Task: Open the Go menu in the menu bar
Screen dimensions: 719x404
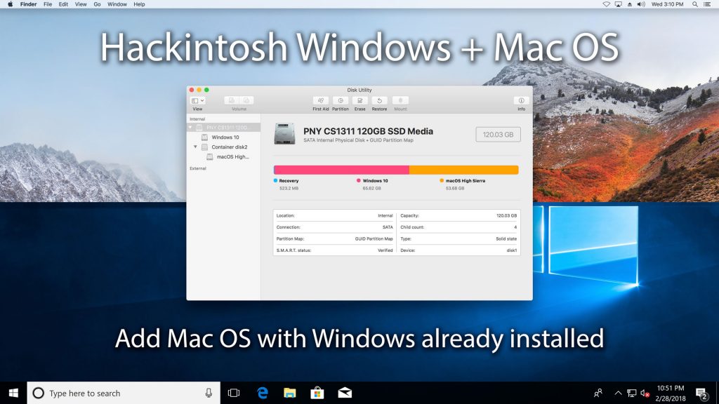Action: [x=97, y=4]
